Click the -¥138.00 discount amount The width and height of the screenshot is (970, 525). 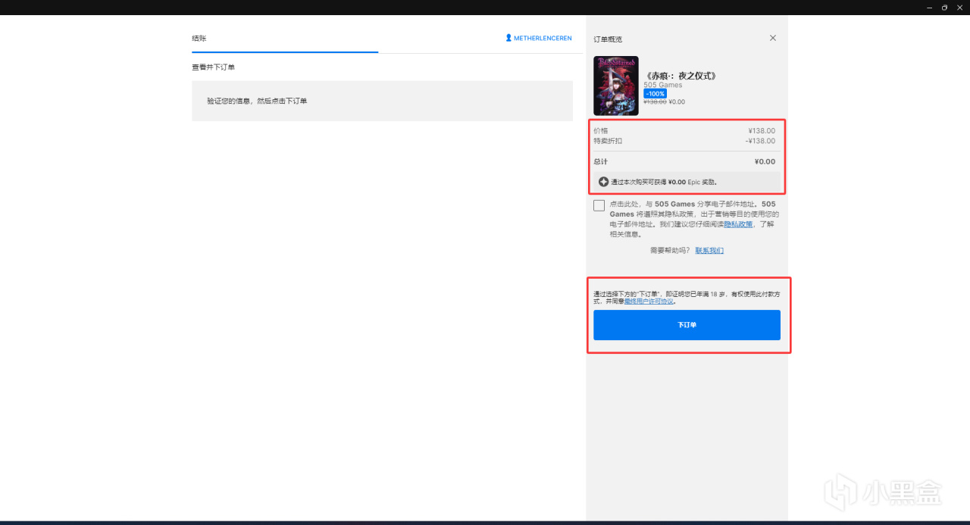pos(760,141)
